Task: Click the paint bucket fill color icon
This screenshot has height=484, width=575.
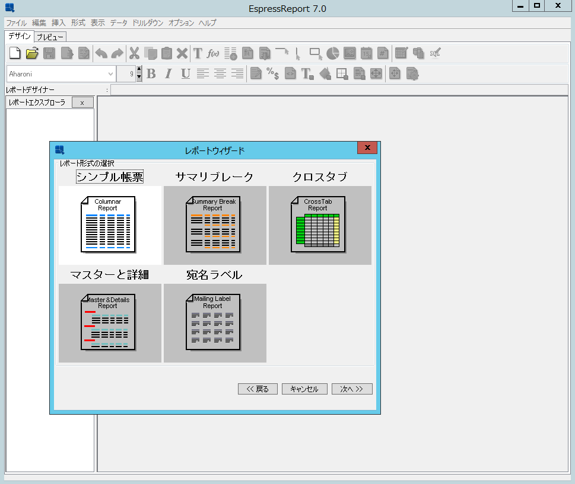Action: click(325, 73)
